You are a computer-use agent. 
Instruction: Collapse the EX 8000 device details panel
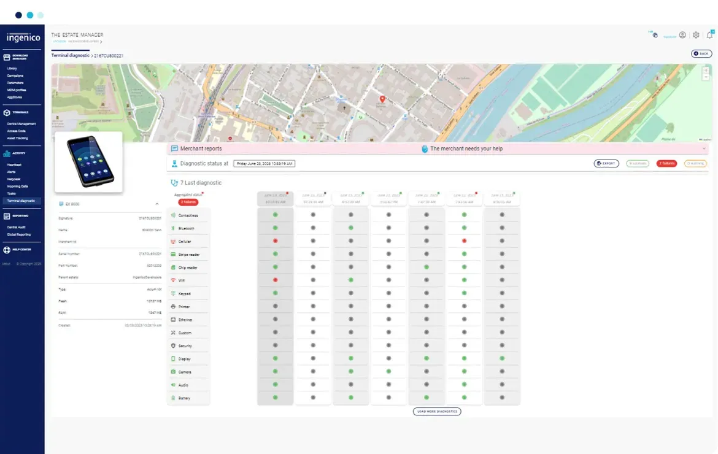157,204
